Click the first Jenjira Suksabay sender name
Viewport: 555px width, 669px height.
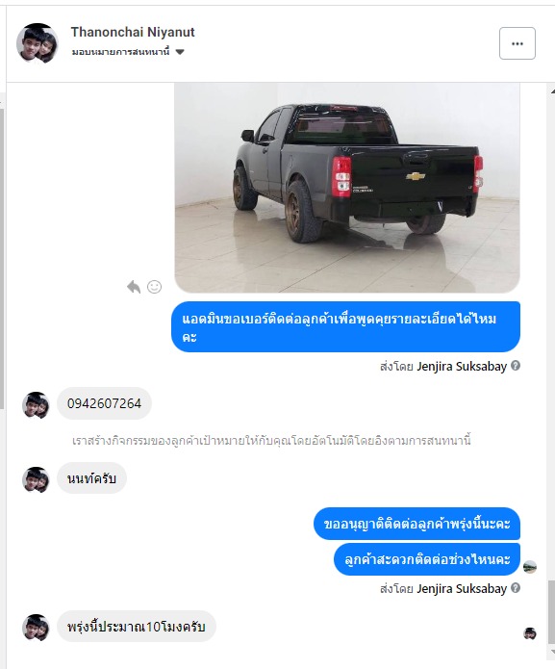click(x=462, y=367)
